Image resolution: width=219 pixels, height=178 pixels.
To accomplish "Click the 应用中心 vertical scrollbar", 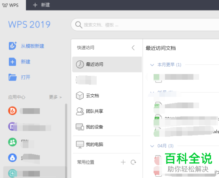I will [66, 141].
